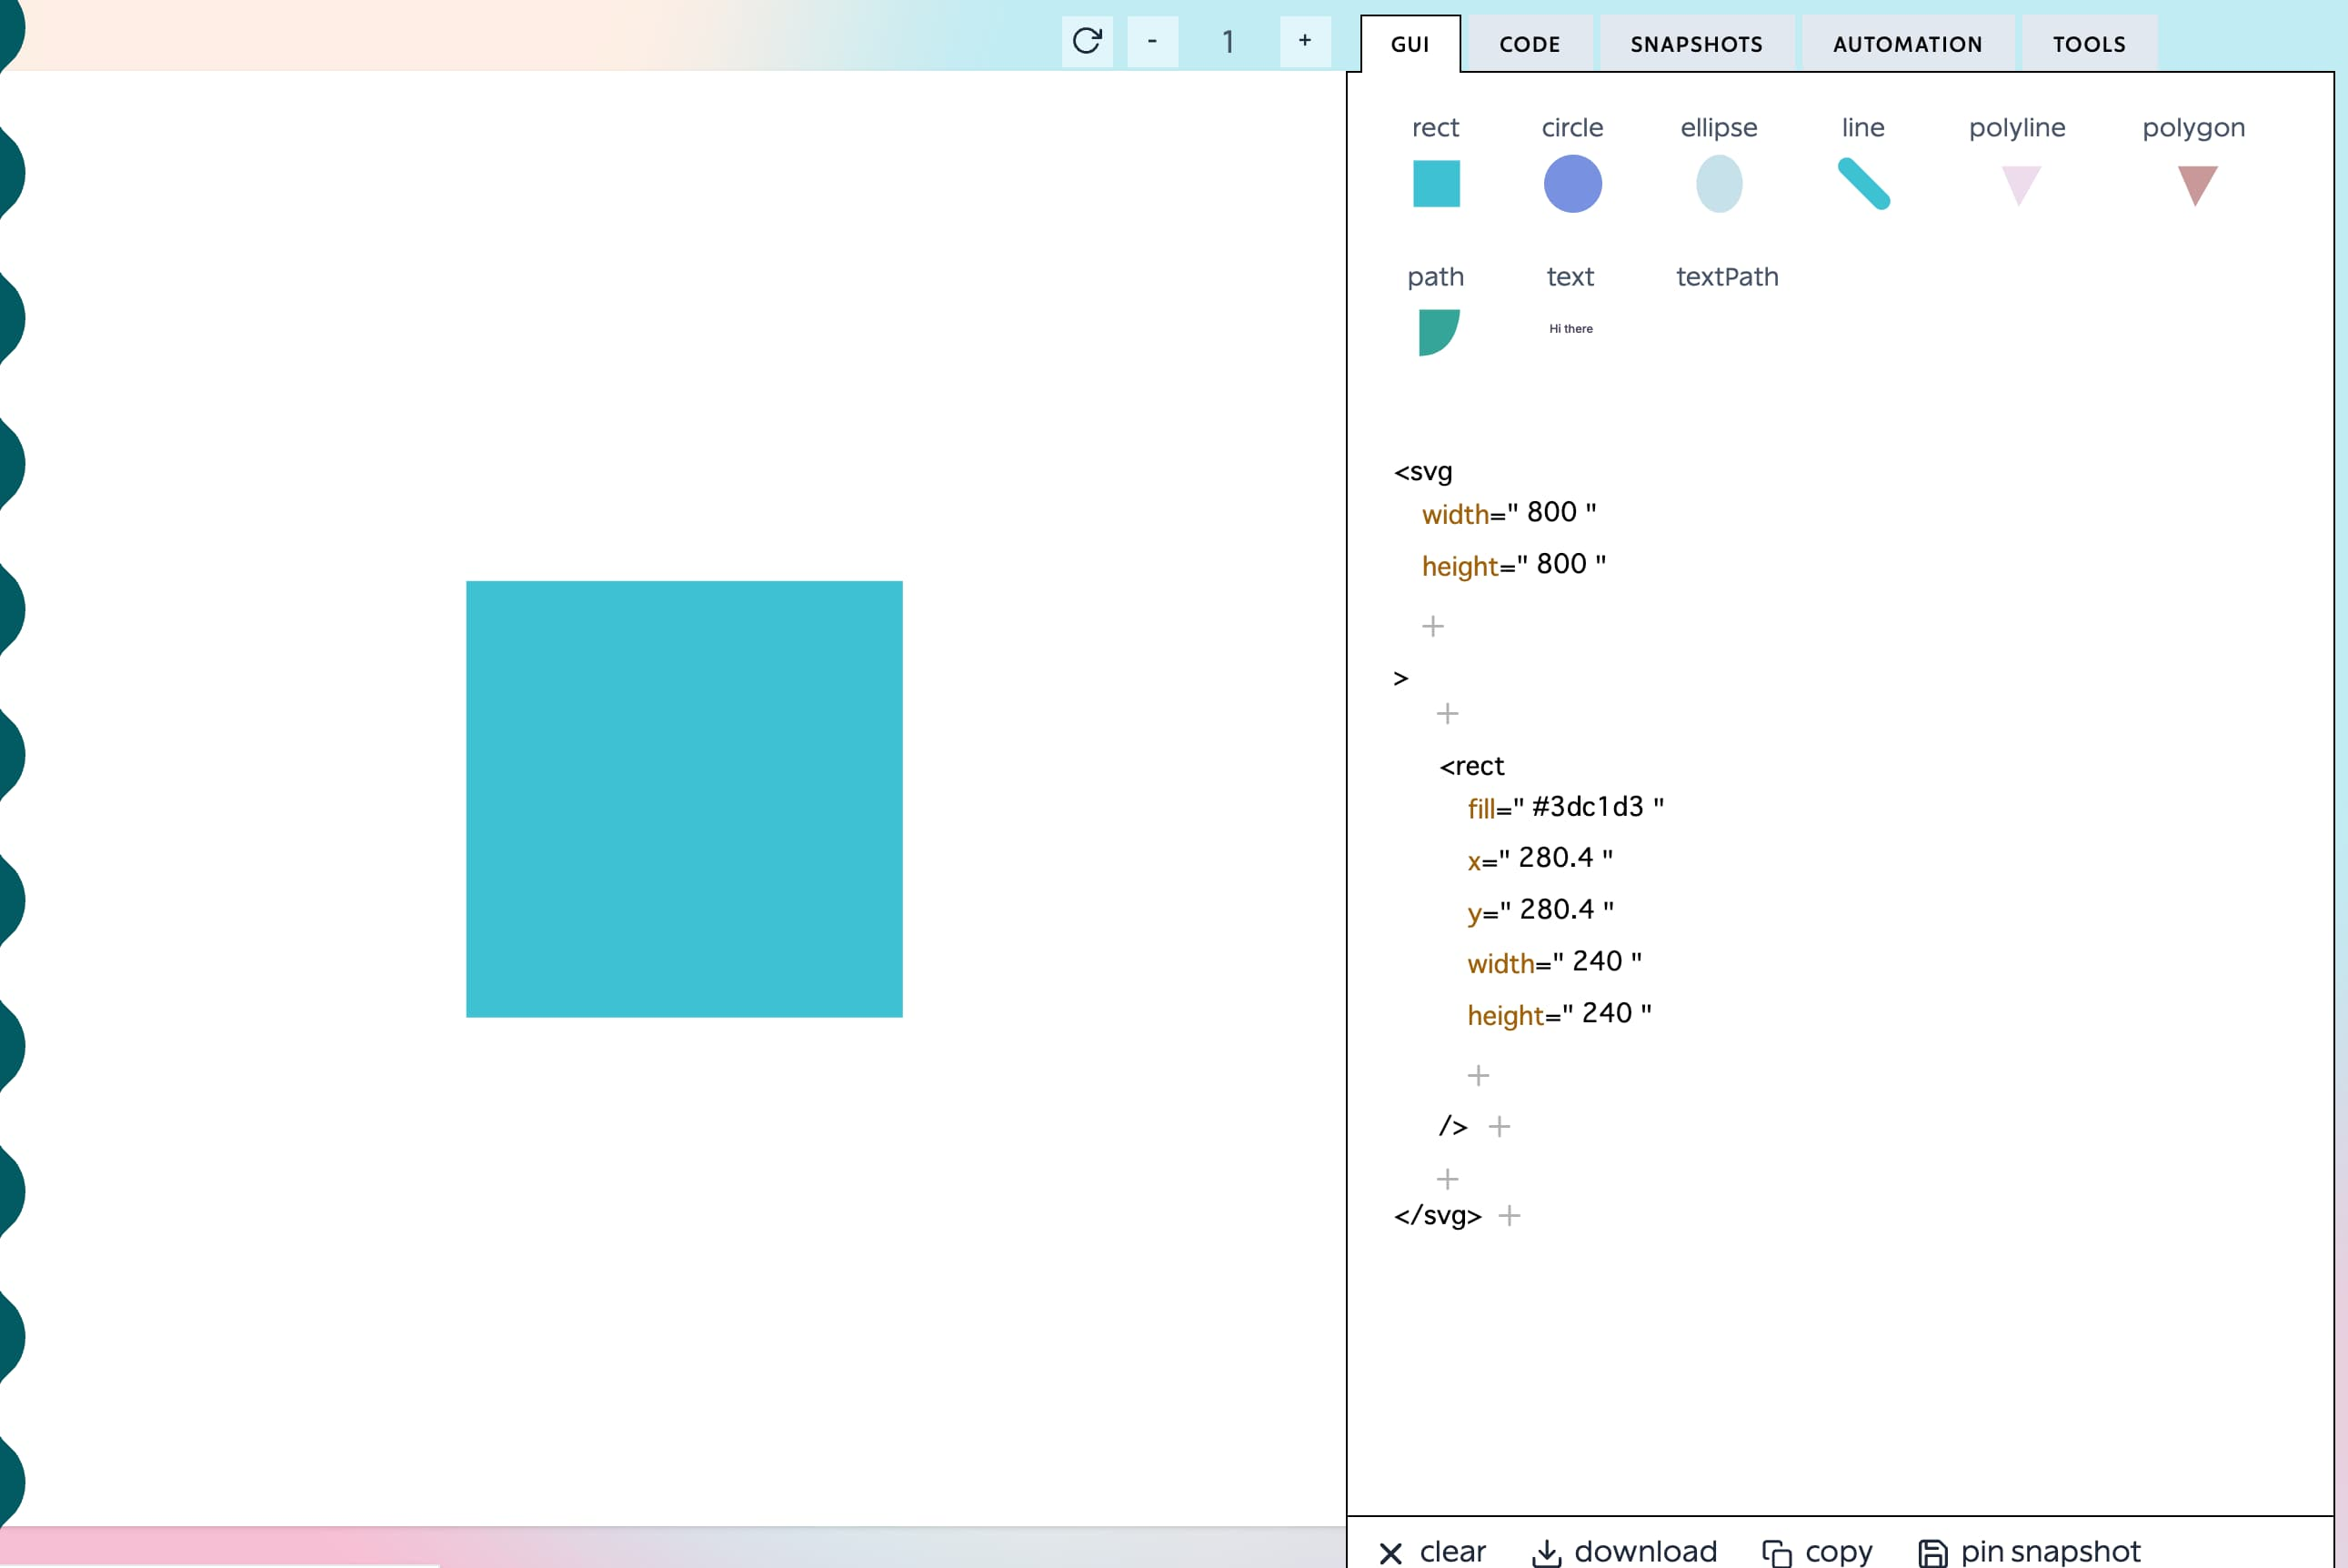The width and height of the screenshot is (2348, 1568).
Task: Edit the rect x value 280.4
Action: [1555, 858]
